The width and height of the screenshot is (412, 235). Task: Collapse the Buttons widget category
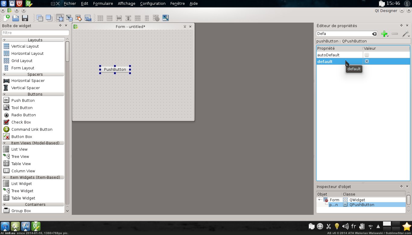pyautogui.click(x=5, y=94)
